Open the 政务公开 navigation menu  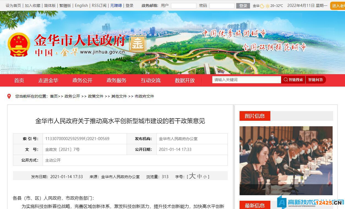pos(82,80)
